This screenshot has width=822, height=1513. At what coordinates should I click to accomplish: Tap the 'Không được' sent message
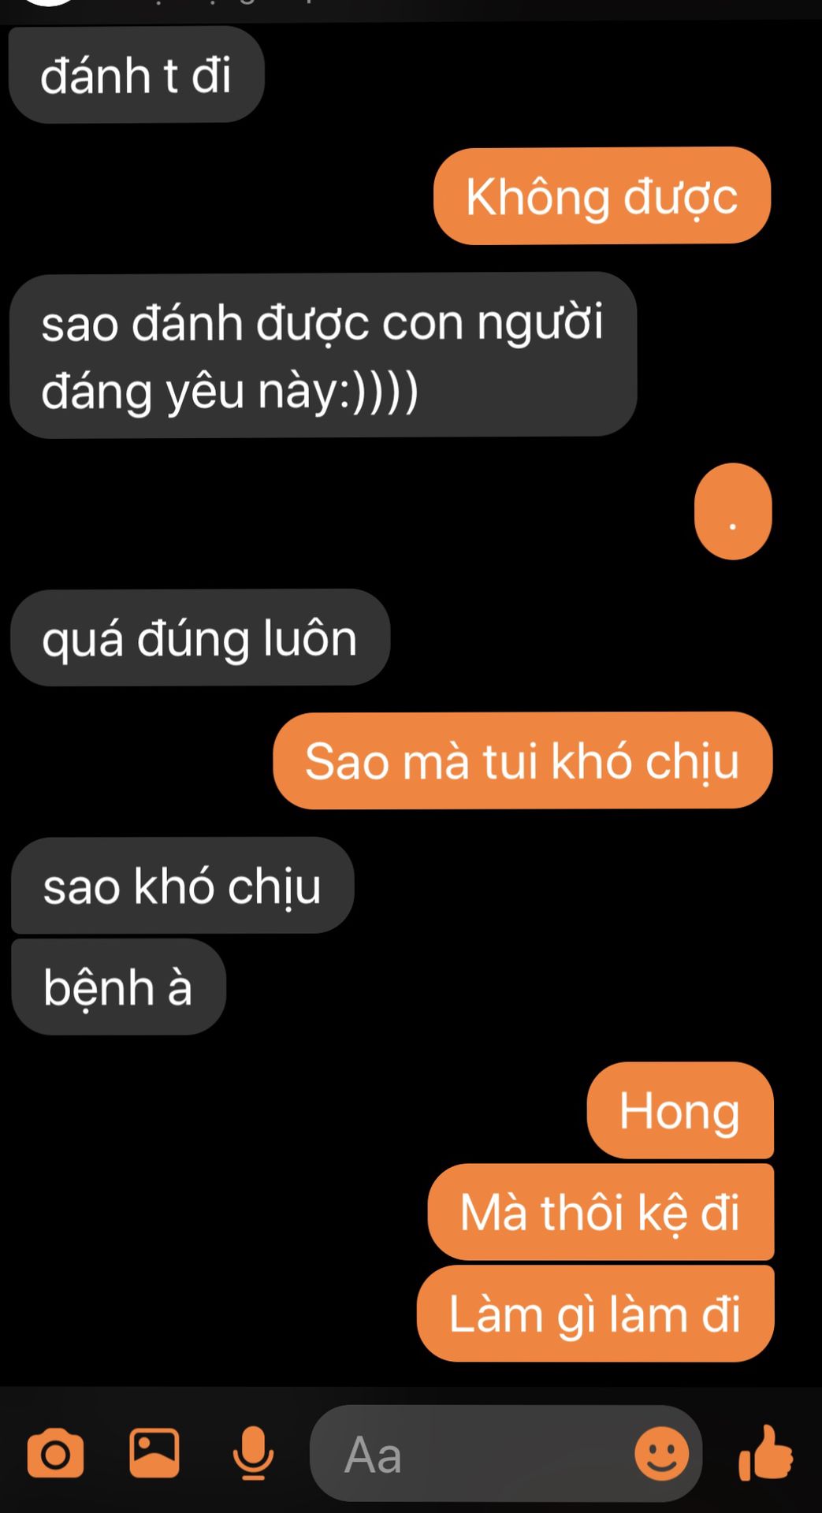click(602, 196)
